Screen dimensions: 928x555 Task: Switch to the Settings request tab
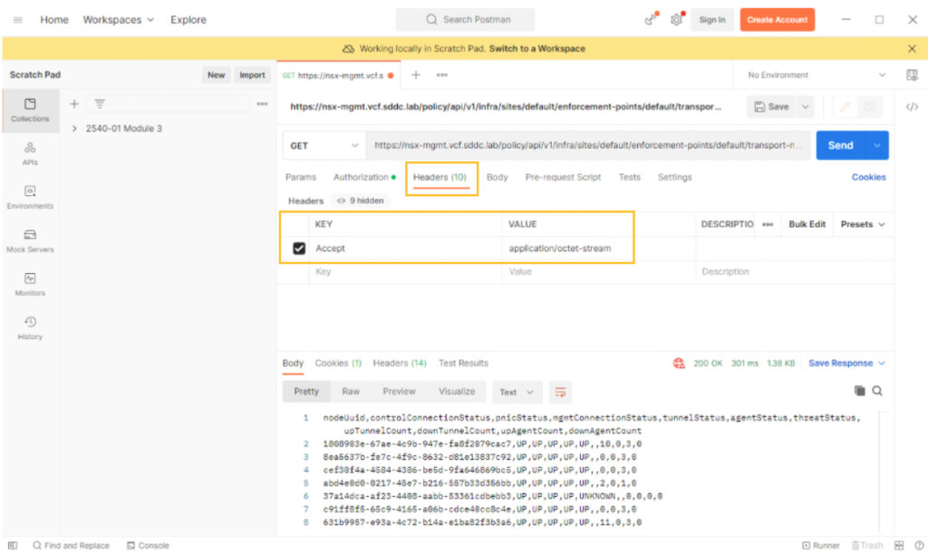(674, 177)
